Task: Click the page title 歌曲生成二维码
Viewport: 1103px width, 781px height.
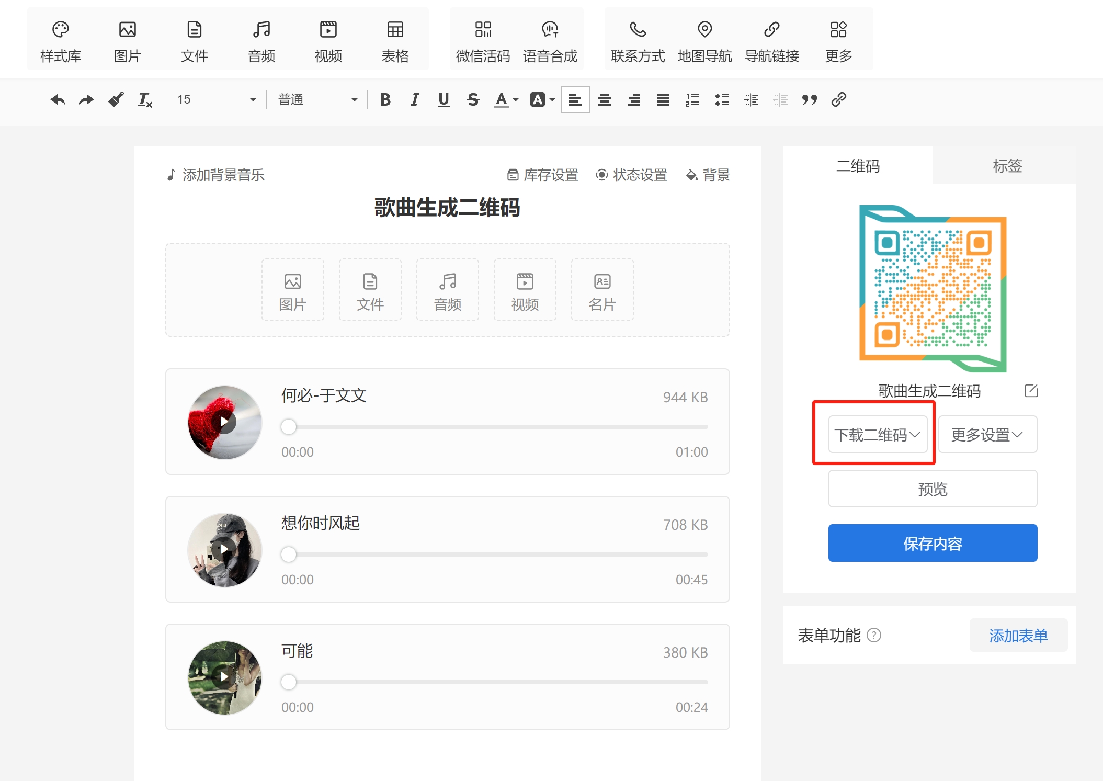Action: (447, 208)
